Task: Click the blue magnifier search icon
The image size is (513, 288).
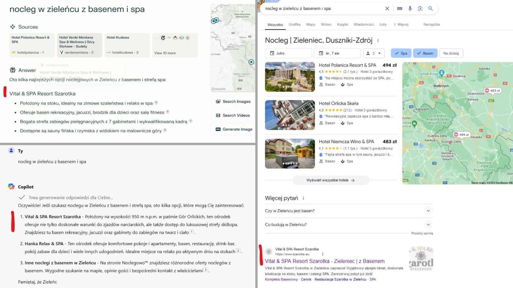Action: point(431,8)
